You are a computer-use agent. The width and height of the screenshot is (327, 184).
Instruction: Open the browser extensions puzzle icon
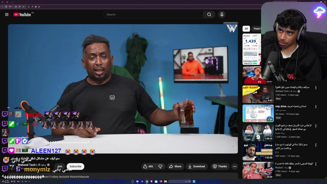click(x=16, y=7)
